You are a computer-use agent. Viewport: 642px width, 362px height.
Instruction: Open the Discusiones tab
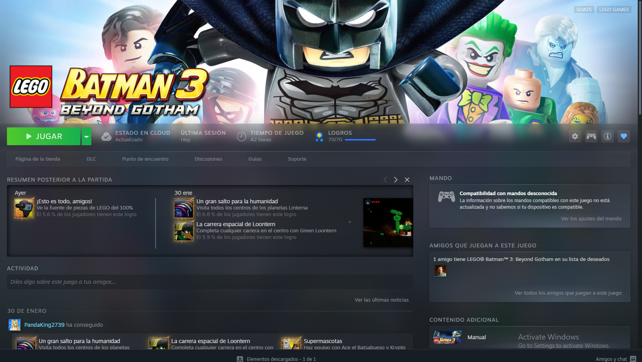[208, 159]
